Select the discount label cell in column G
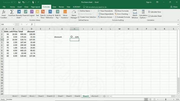Viewport: 180px width, 101px height. click(62, 37)
